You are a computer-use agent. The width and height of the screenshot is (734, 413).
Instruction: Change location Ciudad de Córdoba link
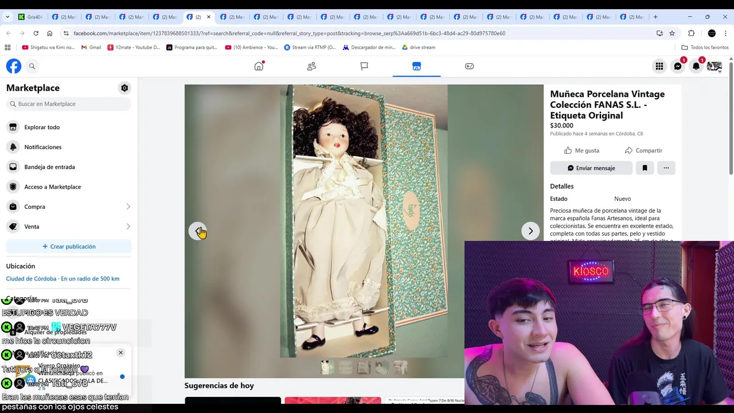coord(63,279)
